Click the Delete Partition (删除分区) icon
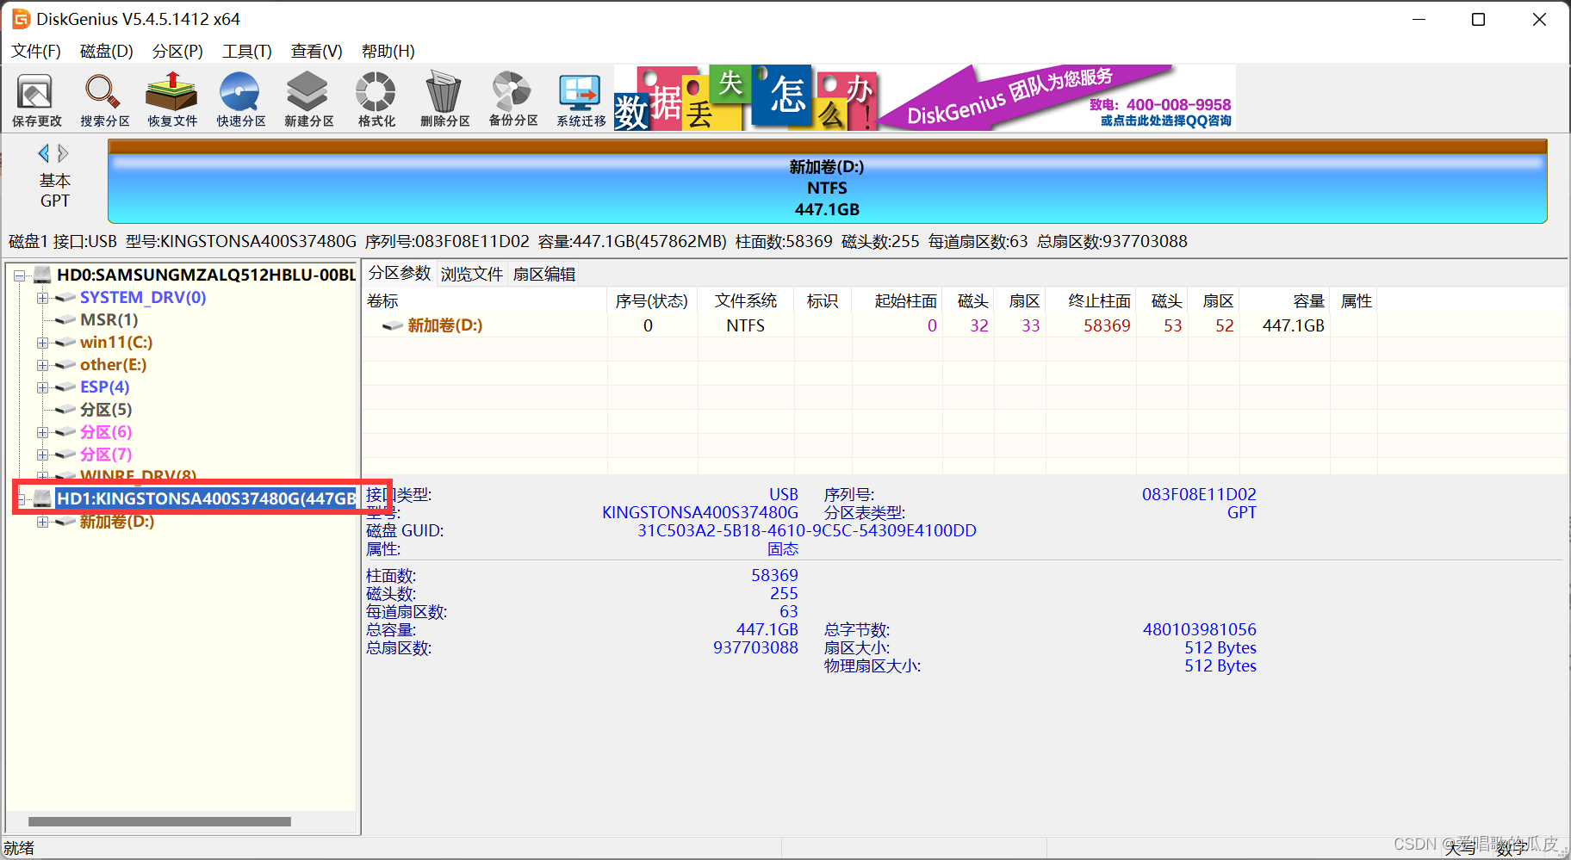This screenshot has height=860, width=1571. pos(444,99)
